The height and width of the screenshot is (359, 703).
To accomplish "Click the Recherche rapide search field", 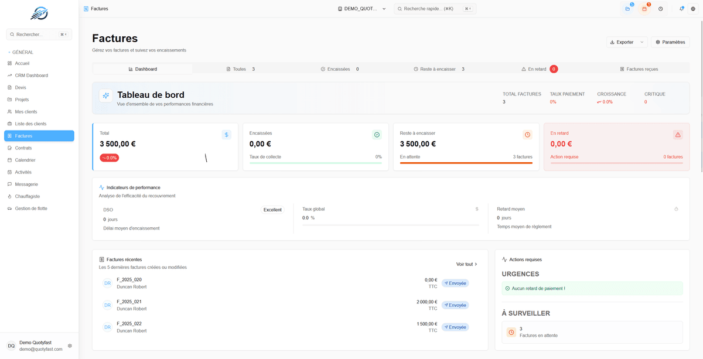I will [x=434, y=9].
